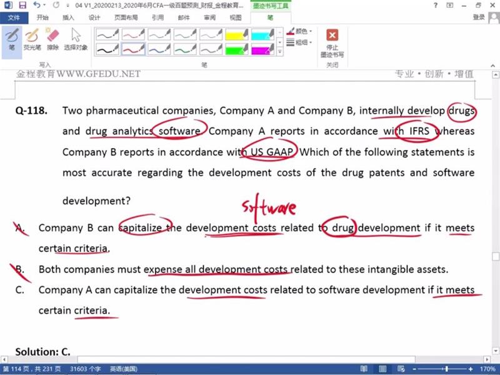Click the 170% zoom level indicator
Screen dimensions: 500x375
coord(489,369)
